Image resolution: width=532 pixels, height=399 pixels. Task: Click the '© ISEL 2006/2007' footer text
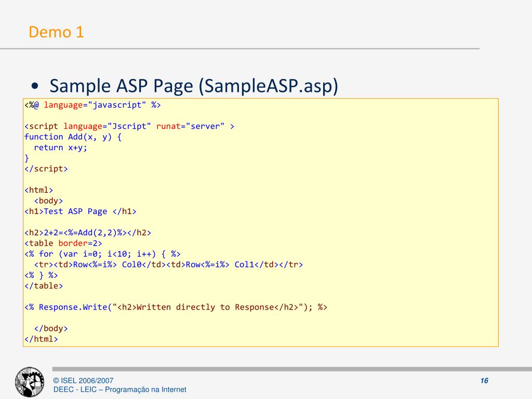(x=83, y=381)
